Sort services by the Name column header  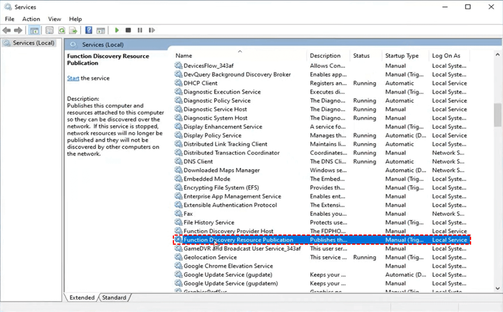pos(184,56)
